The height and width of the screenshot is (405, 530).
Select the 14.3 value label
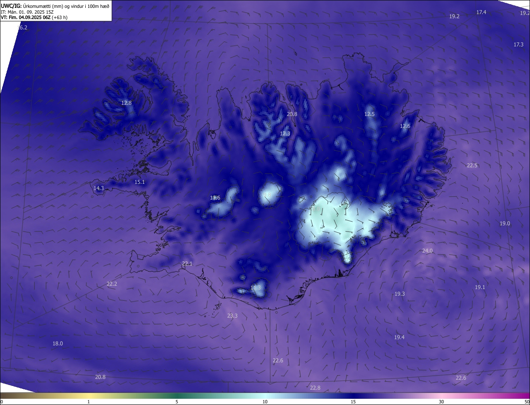tap(99, 188)
